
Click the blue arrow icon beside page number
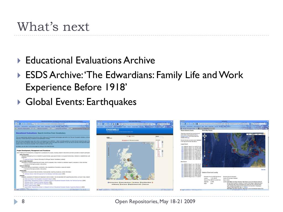pyautogui.click(x=16, y=202)
